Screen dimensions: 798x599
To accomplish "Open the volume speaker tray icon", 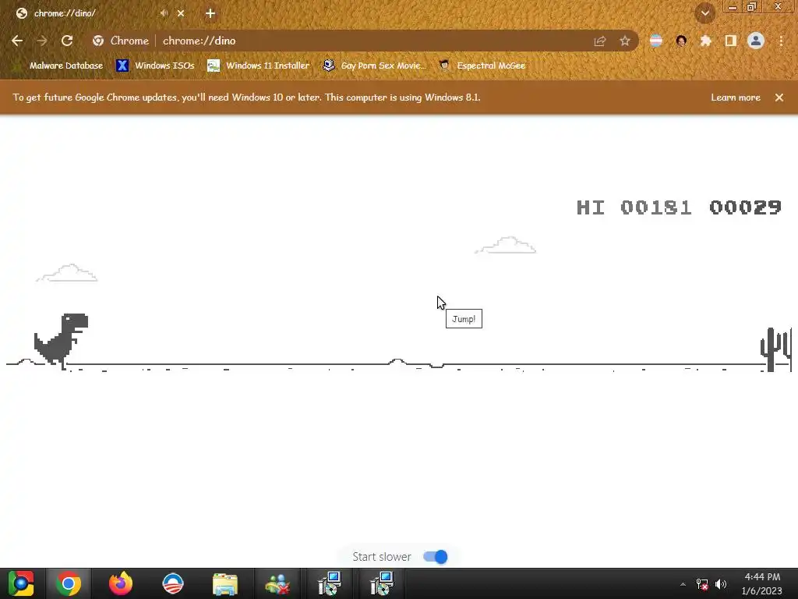I will tap(721, 584).
